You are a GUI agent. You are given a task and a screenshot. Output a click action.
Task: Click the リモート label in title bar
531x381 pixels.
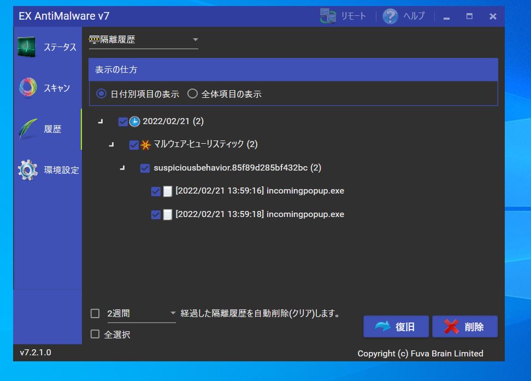(x=353, y=16)
